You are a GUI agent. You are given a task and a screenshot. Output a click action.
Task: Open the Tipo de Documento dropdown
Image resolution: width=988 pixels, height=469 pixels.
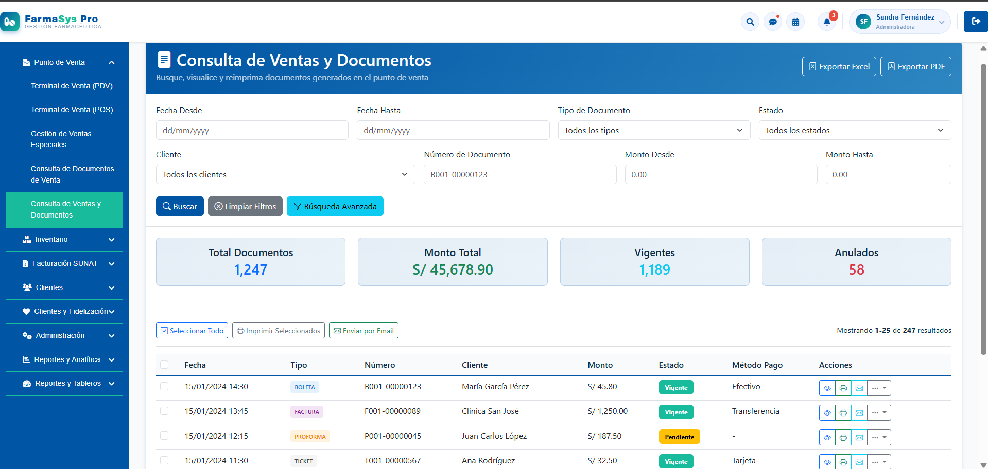653,130
